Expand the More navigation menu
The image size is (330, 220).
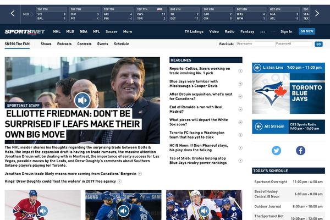click(128, 31)
